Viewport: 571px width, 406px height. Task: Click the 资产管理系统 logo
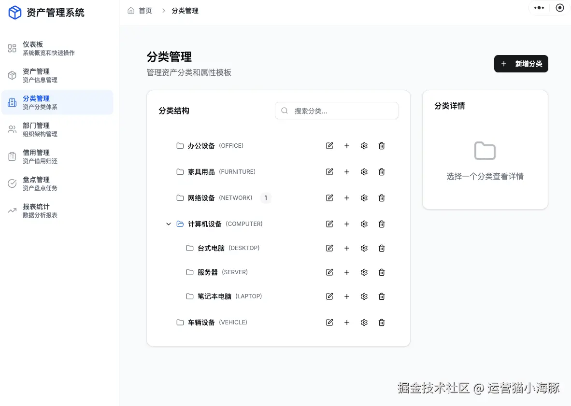click(46, 13)
